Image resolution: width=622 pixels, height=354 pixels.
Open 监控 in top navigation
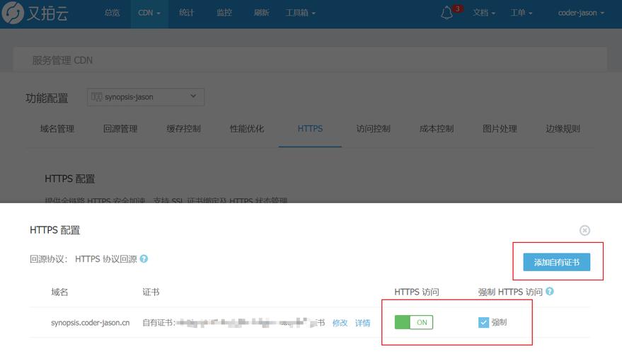(x=224, y=13)
